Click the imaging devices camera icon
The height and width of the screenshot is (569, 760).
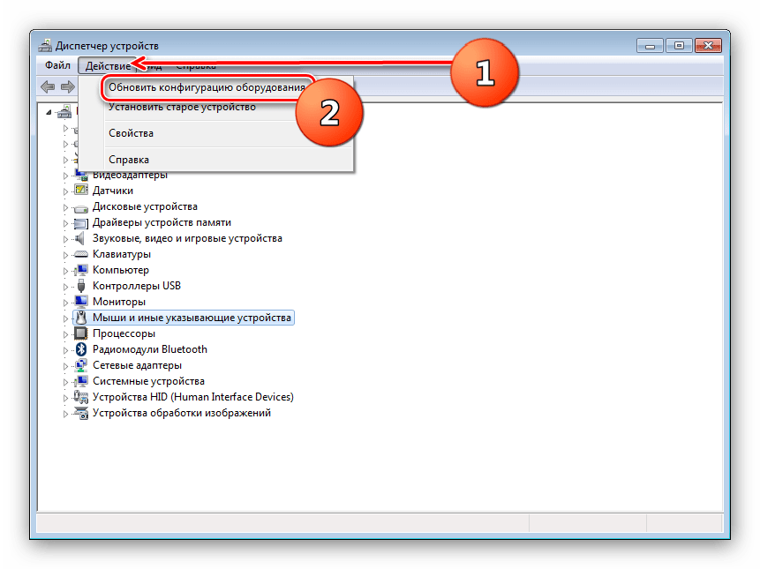coord(81,413)
